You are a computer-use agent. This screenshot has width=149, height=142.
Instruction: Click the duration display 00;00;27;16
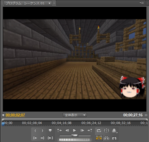133,115
